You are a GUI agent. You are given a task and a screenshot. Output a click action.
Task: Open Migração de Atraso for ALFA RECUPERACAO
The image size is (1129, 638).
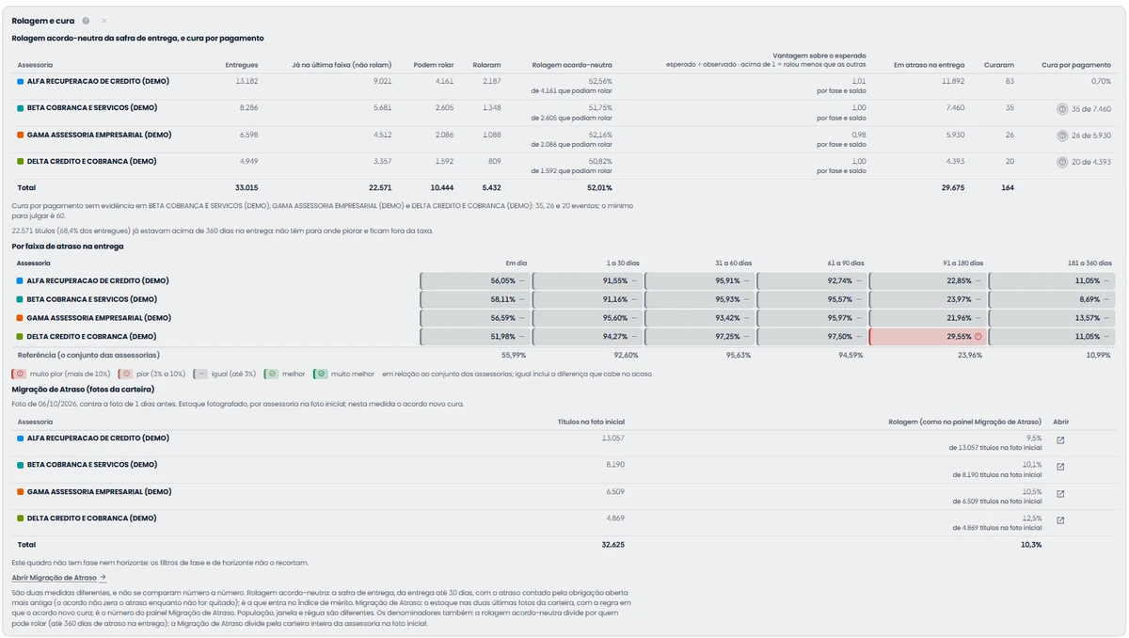tap(1060, 440)
